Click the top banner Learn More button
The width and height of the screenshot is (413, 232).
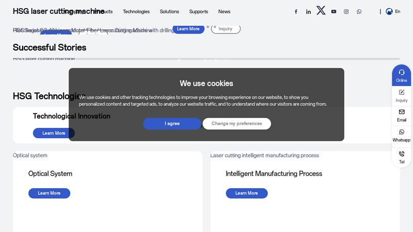click(188, 29)
